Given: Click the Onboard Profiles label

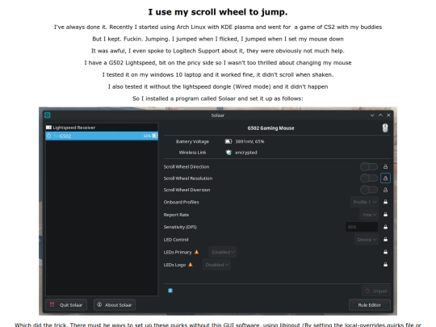Looking at the screenshot, I should (182, 202).
